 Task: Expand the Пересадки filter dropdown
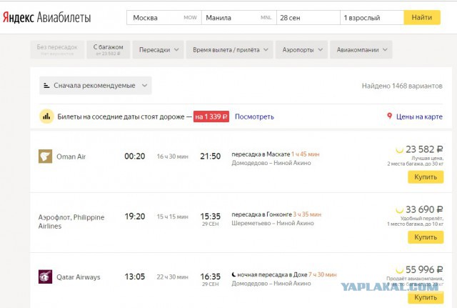click(159, 50)
